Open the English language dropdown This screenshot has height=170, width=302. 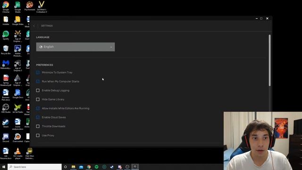pyautogui.click(x=75, y=47)
